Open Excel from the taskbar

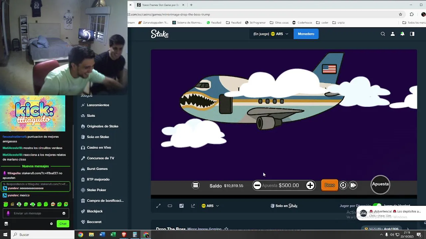point(113,235)
